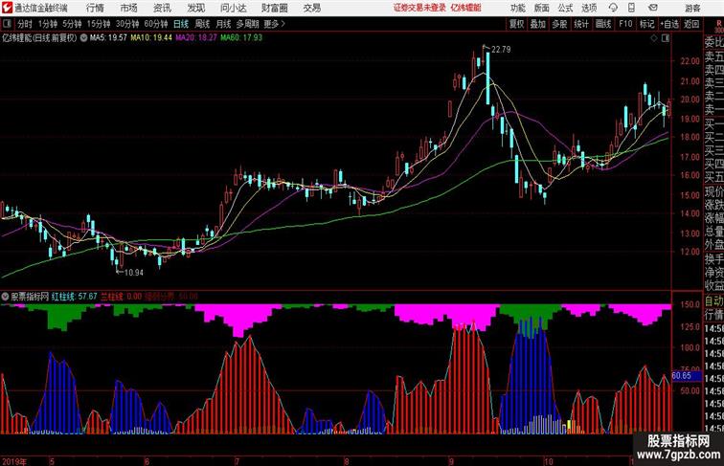The width and height of the screenshot is (724, 466).
Task: Toggle the right panel icon above the chart
Action: point(666,38)
